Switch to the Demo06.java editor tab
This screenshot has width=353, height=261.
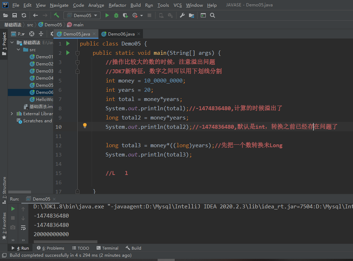pos(121,34)
